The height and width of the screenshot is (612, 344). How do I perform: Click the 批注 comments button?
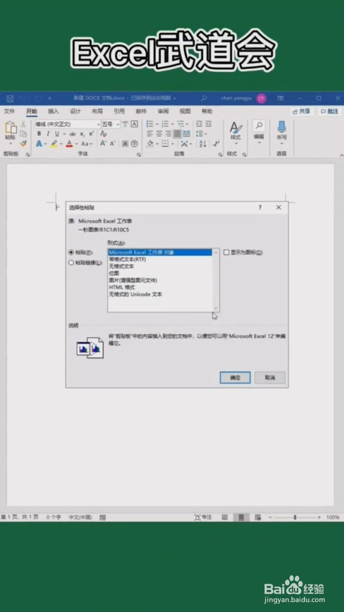click(329, 111)
